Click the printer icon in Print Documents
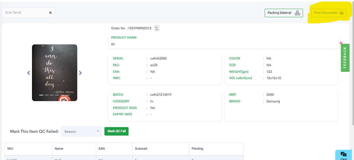The height and width of the screenshot is (160, 354). [x=342, y=13]
